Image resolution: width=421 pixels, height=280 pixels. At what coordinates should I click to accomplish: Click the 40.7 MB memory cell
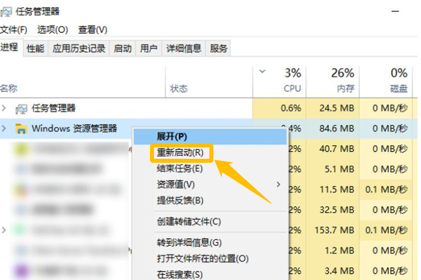tap(333, 149)
